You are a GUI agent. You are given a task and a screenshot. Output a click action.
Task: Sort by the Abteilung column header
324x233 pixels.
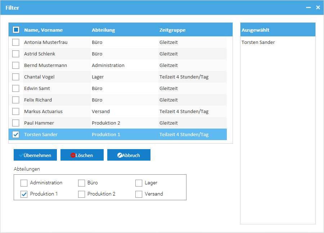tap(103, 30)
